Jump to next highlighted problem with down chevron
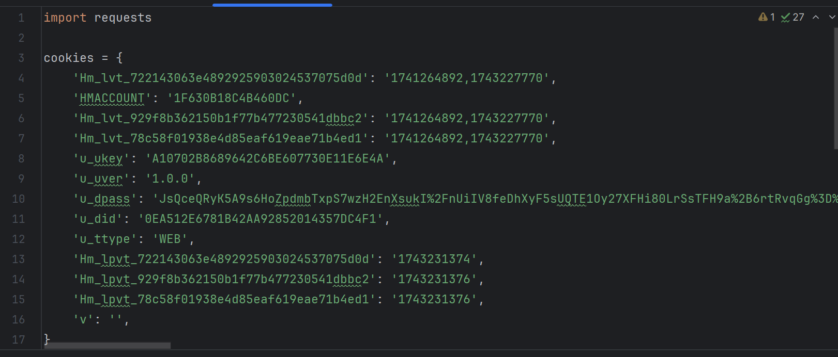Image resolution: width=838 pixels, height=357 pixels. point(832,17)
